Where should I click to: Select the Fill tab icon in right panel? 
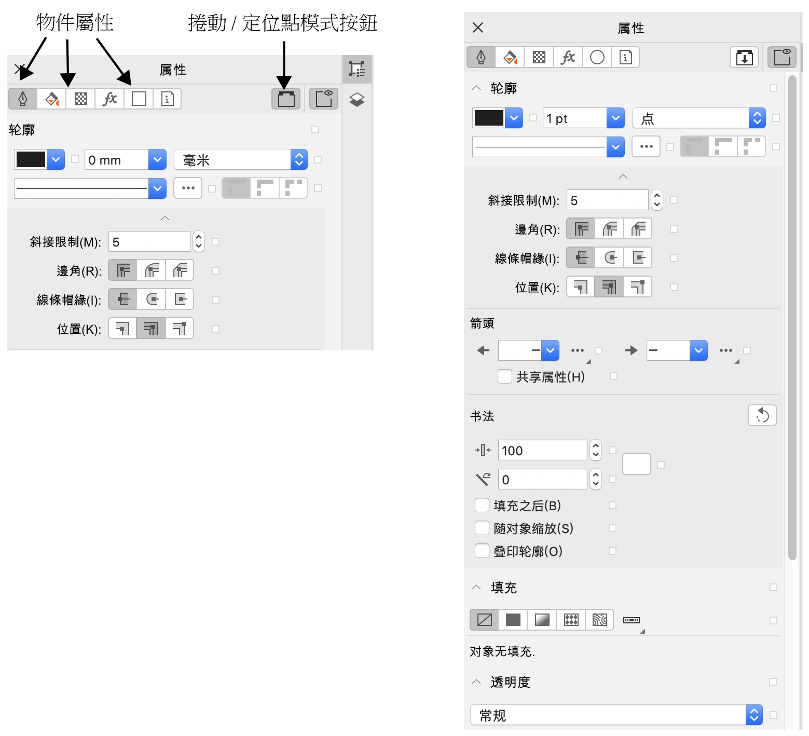510,57
